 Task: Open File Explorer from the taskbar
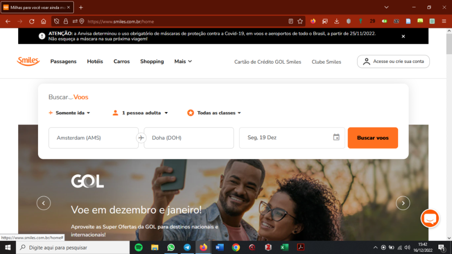pos(155,247)
